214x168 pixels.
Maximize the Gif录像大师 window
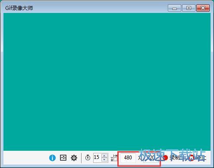coord(189,8)
